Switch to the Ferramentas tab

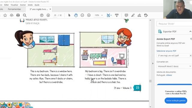click(x=14, y=9)
